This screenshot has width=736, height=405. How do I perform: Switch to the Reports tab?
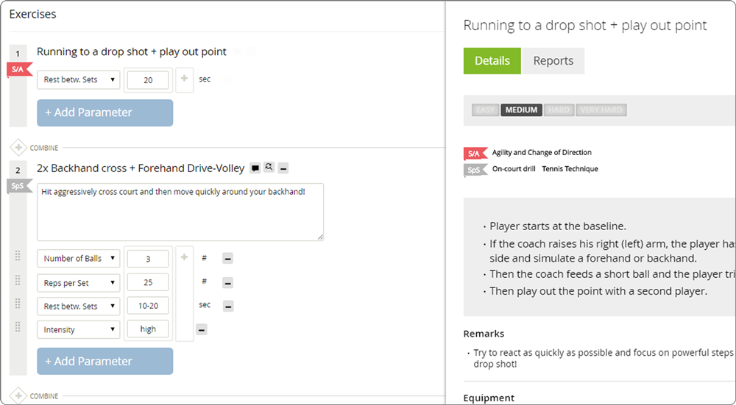pyautogui.click(x=553, y=61)
